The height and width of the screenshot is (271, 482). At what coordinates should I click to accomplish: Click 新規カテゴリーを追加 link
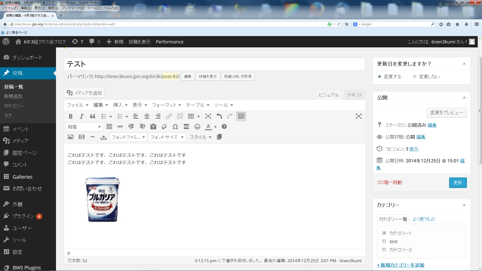pyautogui.click(x=401, y=265)
